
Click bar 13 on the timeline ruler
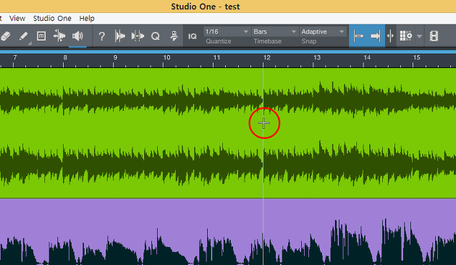pyautogui.click(x=317, y=58)
